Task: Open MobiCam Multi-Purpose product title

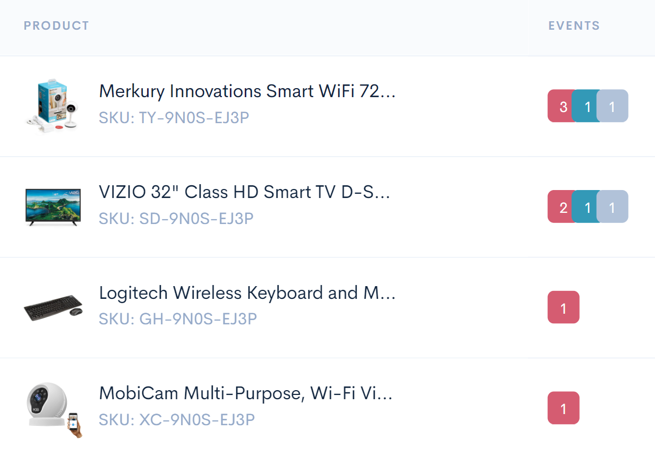Action: click(x=246, y=394)
